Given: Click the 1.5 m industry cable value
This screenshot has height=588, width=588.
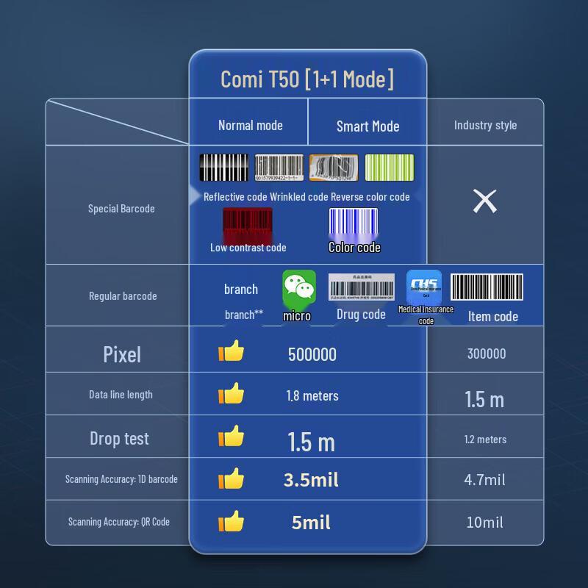Looking at the screenshot, I should pos(484,399).
